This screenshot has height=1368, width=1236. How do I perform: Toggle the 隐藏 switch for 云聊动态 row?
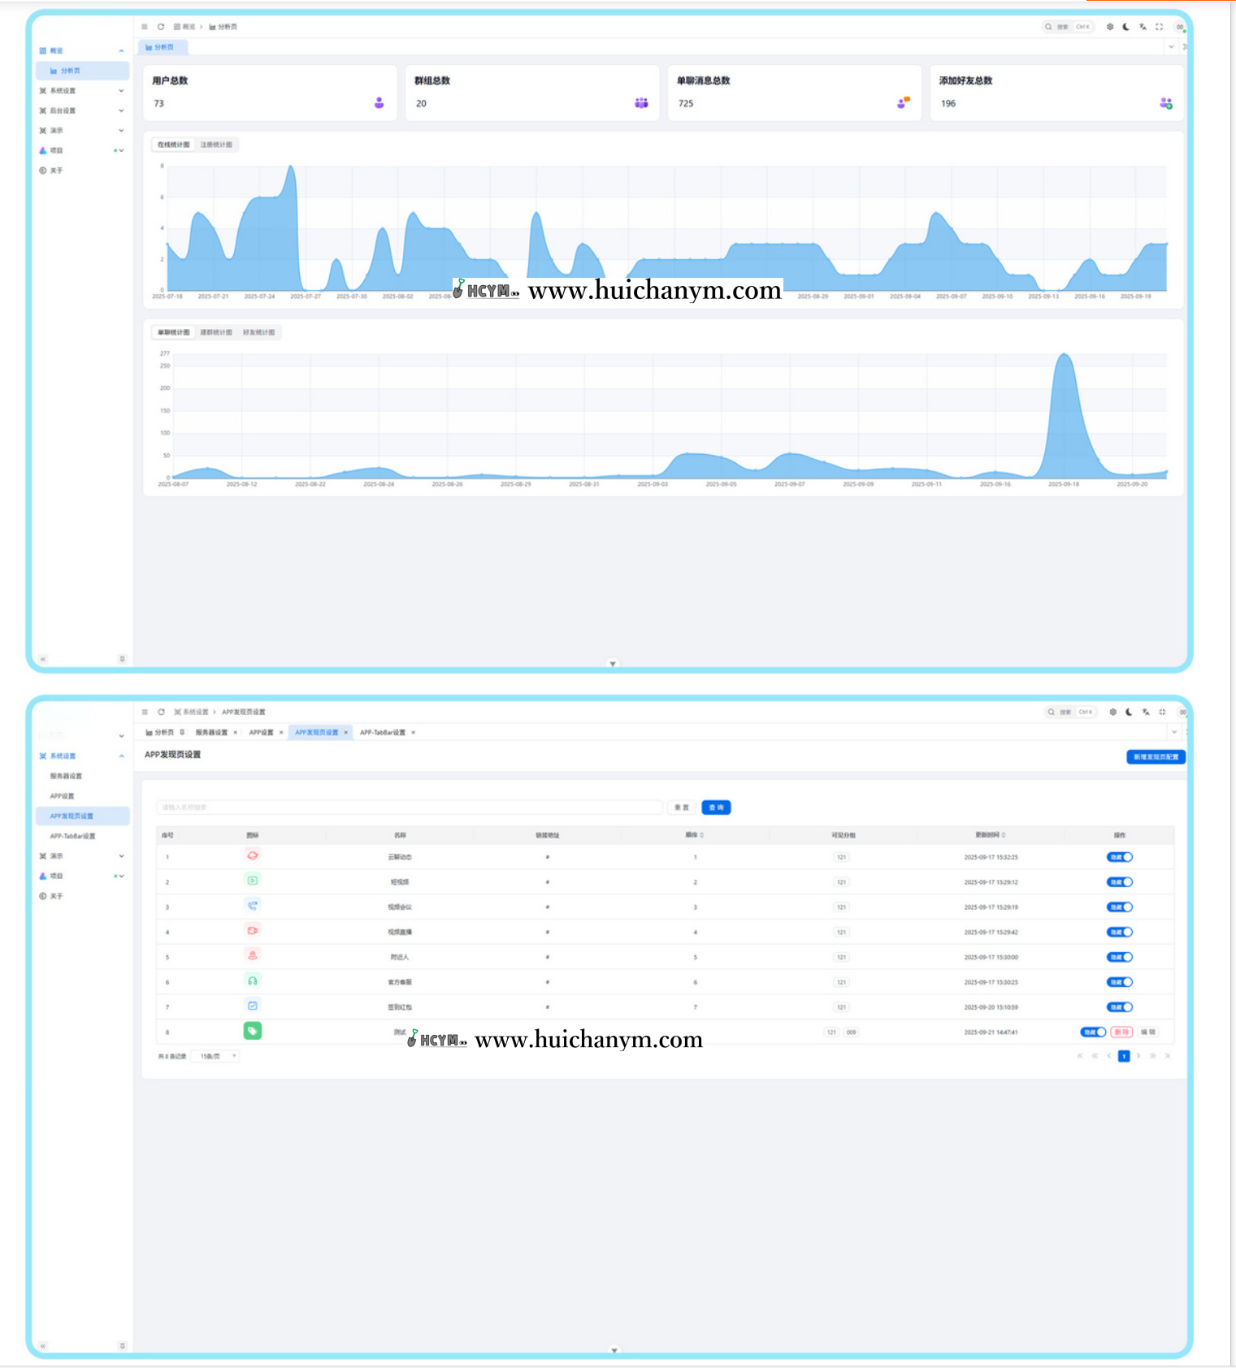1119,857
